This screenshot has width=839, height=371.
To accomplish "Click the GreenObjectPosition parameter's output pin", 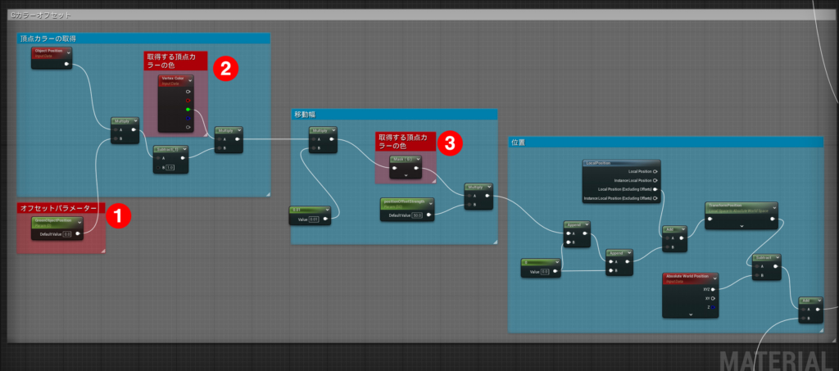I will [x=78, y=233].
